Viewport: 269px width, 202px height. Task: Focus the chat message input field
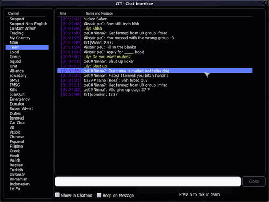coord(148,182)
